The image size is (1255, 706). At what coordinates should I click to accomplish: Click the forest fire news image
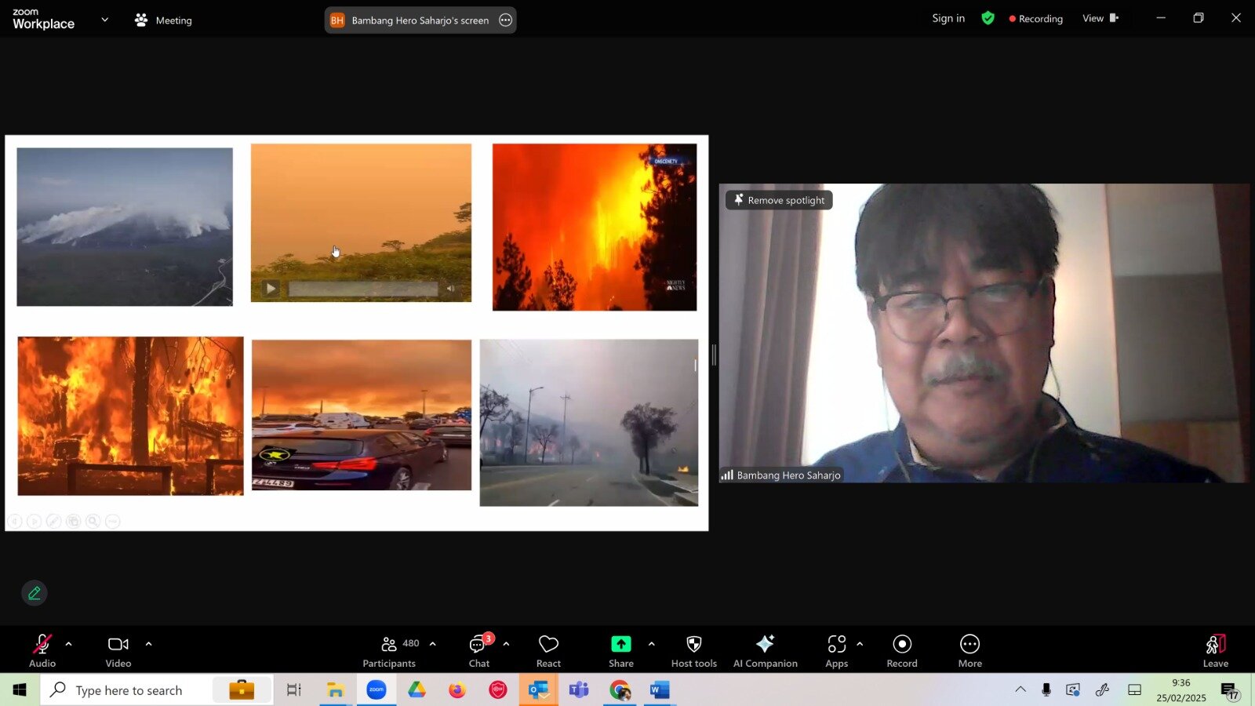point(595,227)
